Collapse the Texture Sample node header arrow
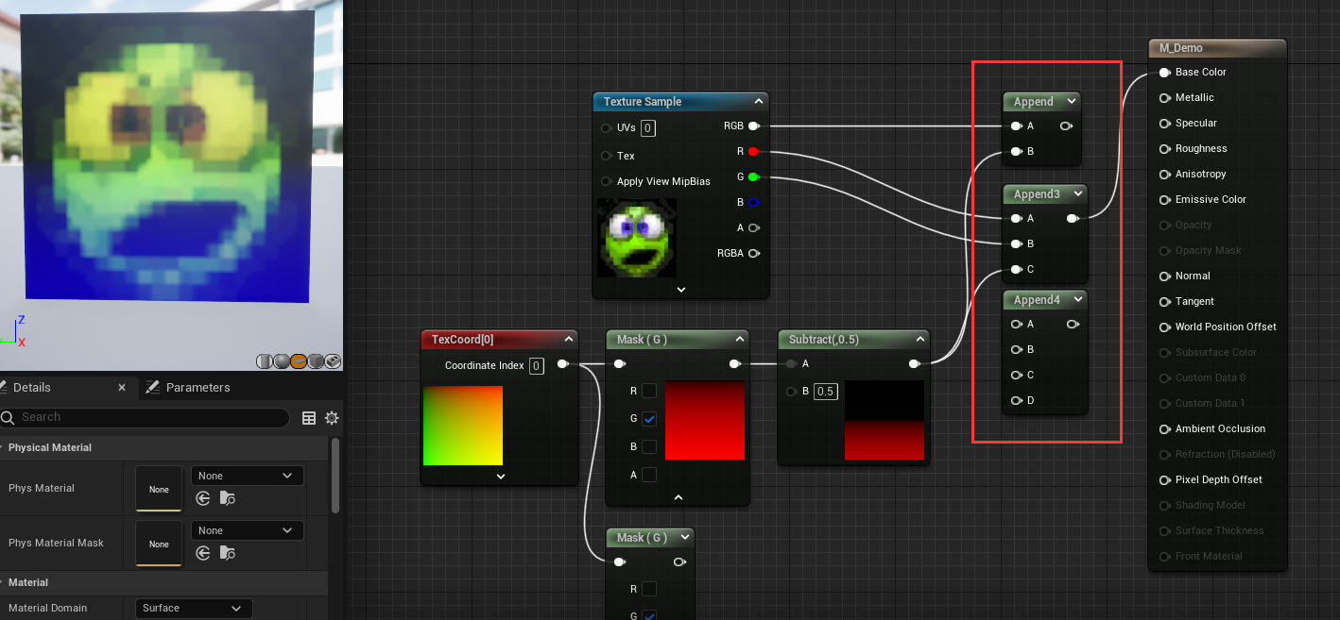This screenshot has height=620, width=1340. click(x=758, y=102)
